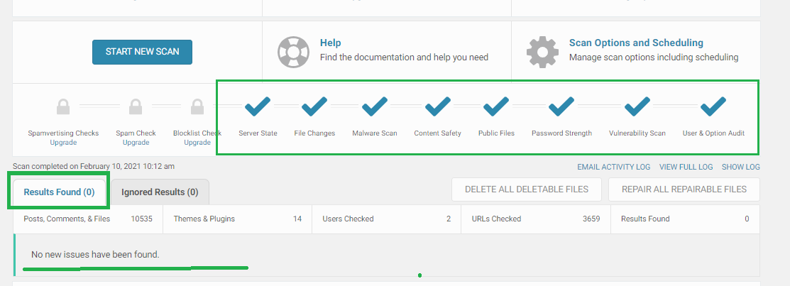Click the Scan Options gear icon
Image resolution: width=790 pixels, height=286 pixels.
tap(542, 50)
